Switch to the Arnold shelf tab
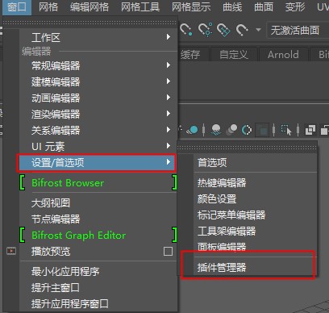Screen dimensions: 329x313 [283, 55]
